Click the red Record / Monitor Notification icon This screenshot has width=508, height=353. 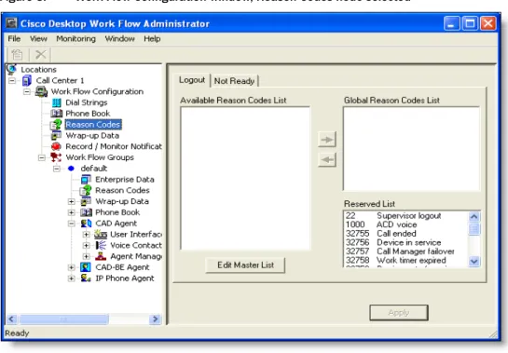(x=56, y=146)
